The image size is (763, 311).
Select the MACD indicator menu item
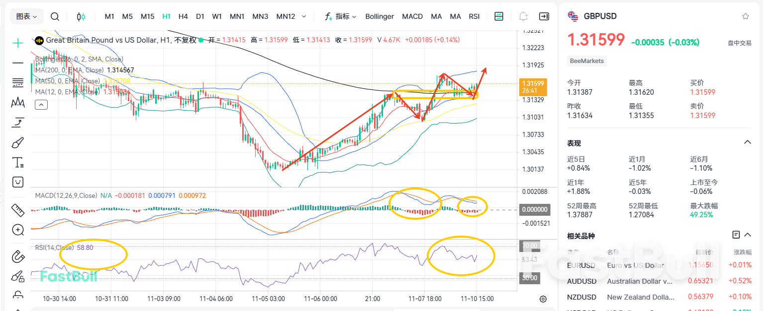[412, 16]
